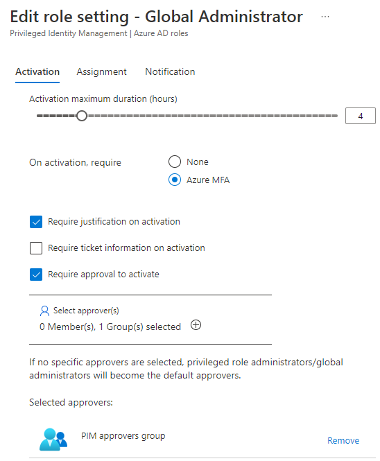380x461 pixels.
Task: Uncheck Require justification on activation
Action: (36, 222)
